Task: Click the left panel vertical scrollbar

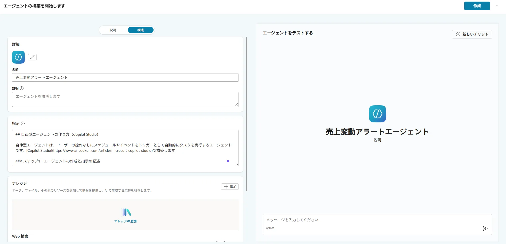Action: [x=246, y=114]
